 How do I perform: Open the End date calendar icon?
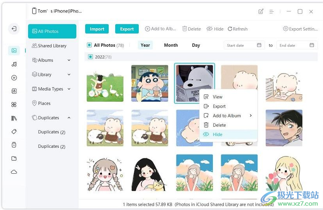click(x=312, y=45)
